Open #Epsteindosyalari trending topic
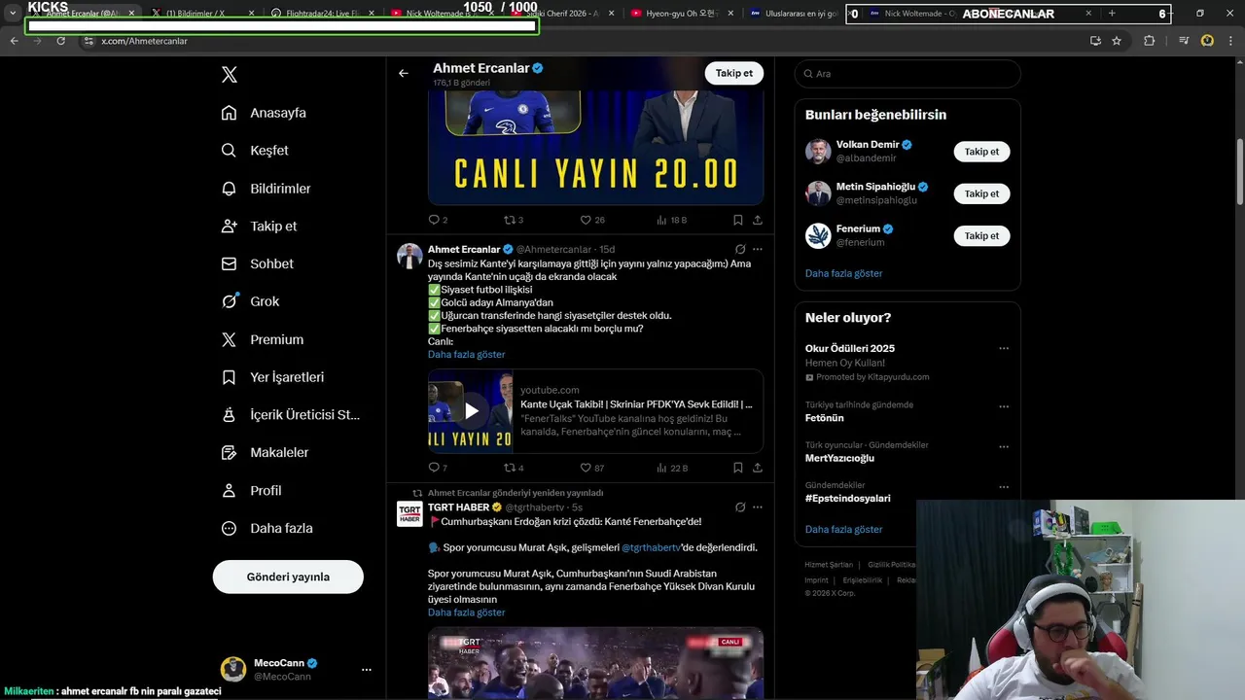This screenshot has height=700, width=1245. pyautogui.click(x=847, y=499)
